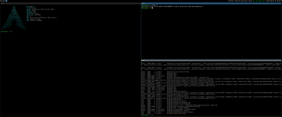Click the eth 192.168.1.13 network status
The height and width of the screenshot is (117, 282).
coord(259,1)
